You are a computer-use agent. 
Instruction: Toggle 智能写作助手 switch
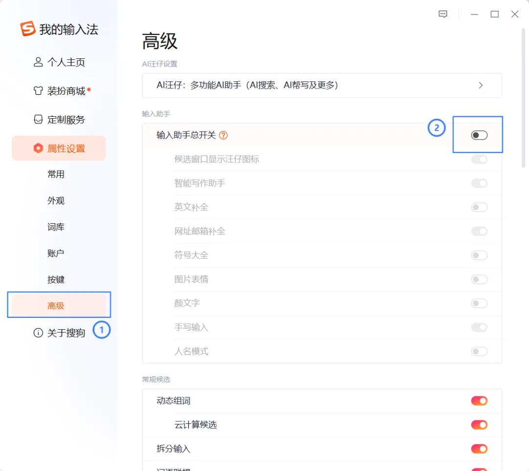[x=479, y=183]
